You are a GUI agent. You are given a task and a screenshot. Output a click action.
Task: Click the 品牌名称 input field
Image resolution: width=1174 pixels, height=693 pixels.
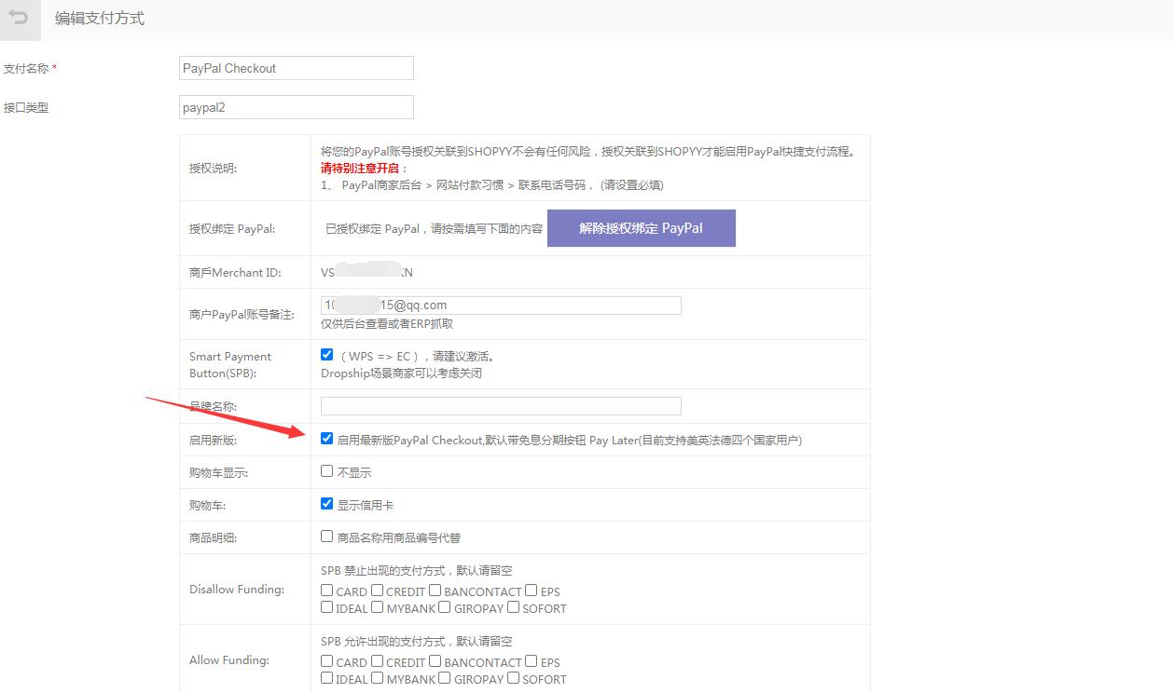(501, 406)
